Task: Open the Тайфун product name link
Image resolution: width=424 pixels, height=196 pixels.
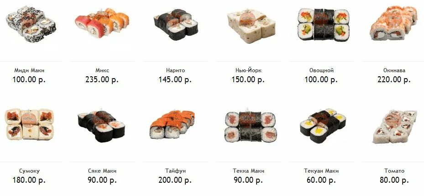Action: pos(176,171)
